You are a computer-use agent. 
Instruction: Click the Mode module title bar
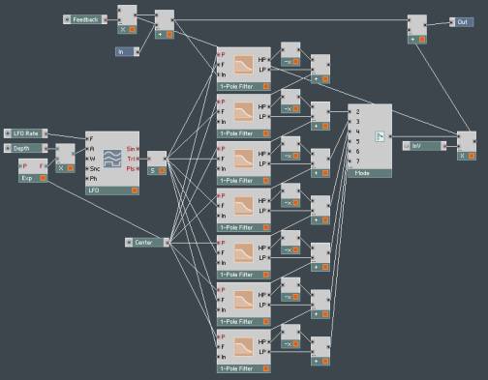(370, 173)
